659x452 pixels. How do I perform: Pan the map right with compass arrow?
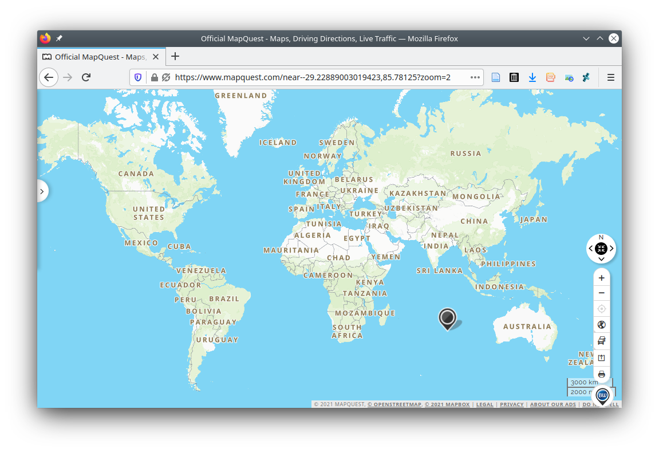611,249
